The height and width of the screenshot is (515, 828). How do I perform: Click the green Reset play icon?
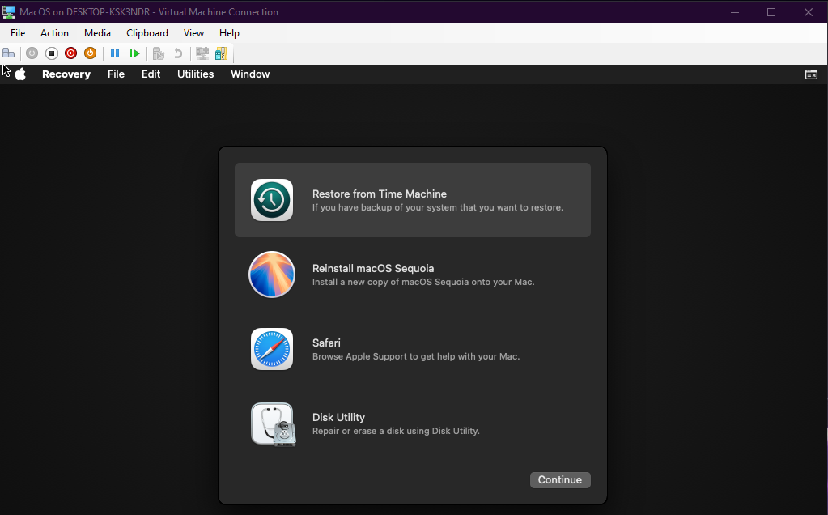(134, 53)
